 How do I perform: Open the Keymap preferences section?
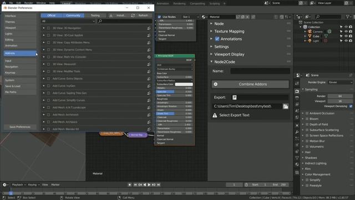pyautogui.click(x=20, y=73)
